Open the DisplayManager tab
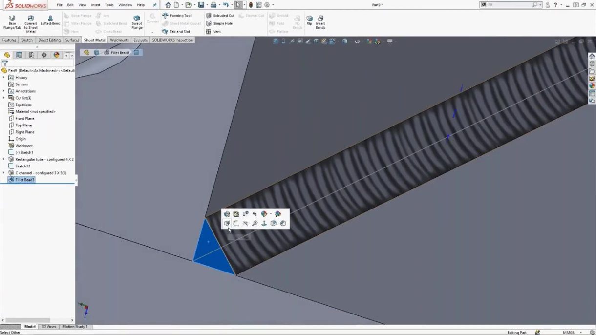The height and width of the screenshot is (335, 596). click(x=56, y=55)
